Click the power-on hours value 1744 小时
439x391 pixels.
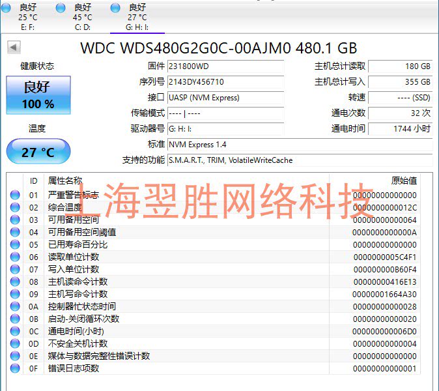(x=401, y=129)
